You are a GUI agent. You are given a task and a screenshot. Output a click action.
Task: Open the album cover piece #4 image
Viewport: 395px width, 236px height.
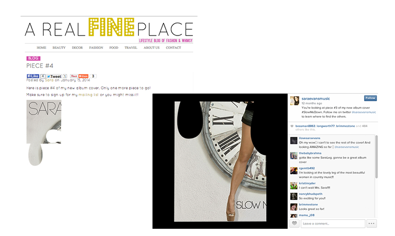point(44,133)
